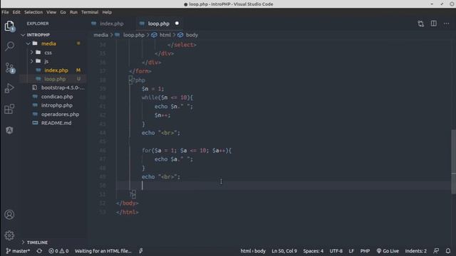Open the Run menu

click(x=73, y=12)
